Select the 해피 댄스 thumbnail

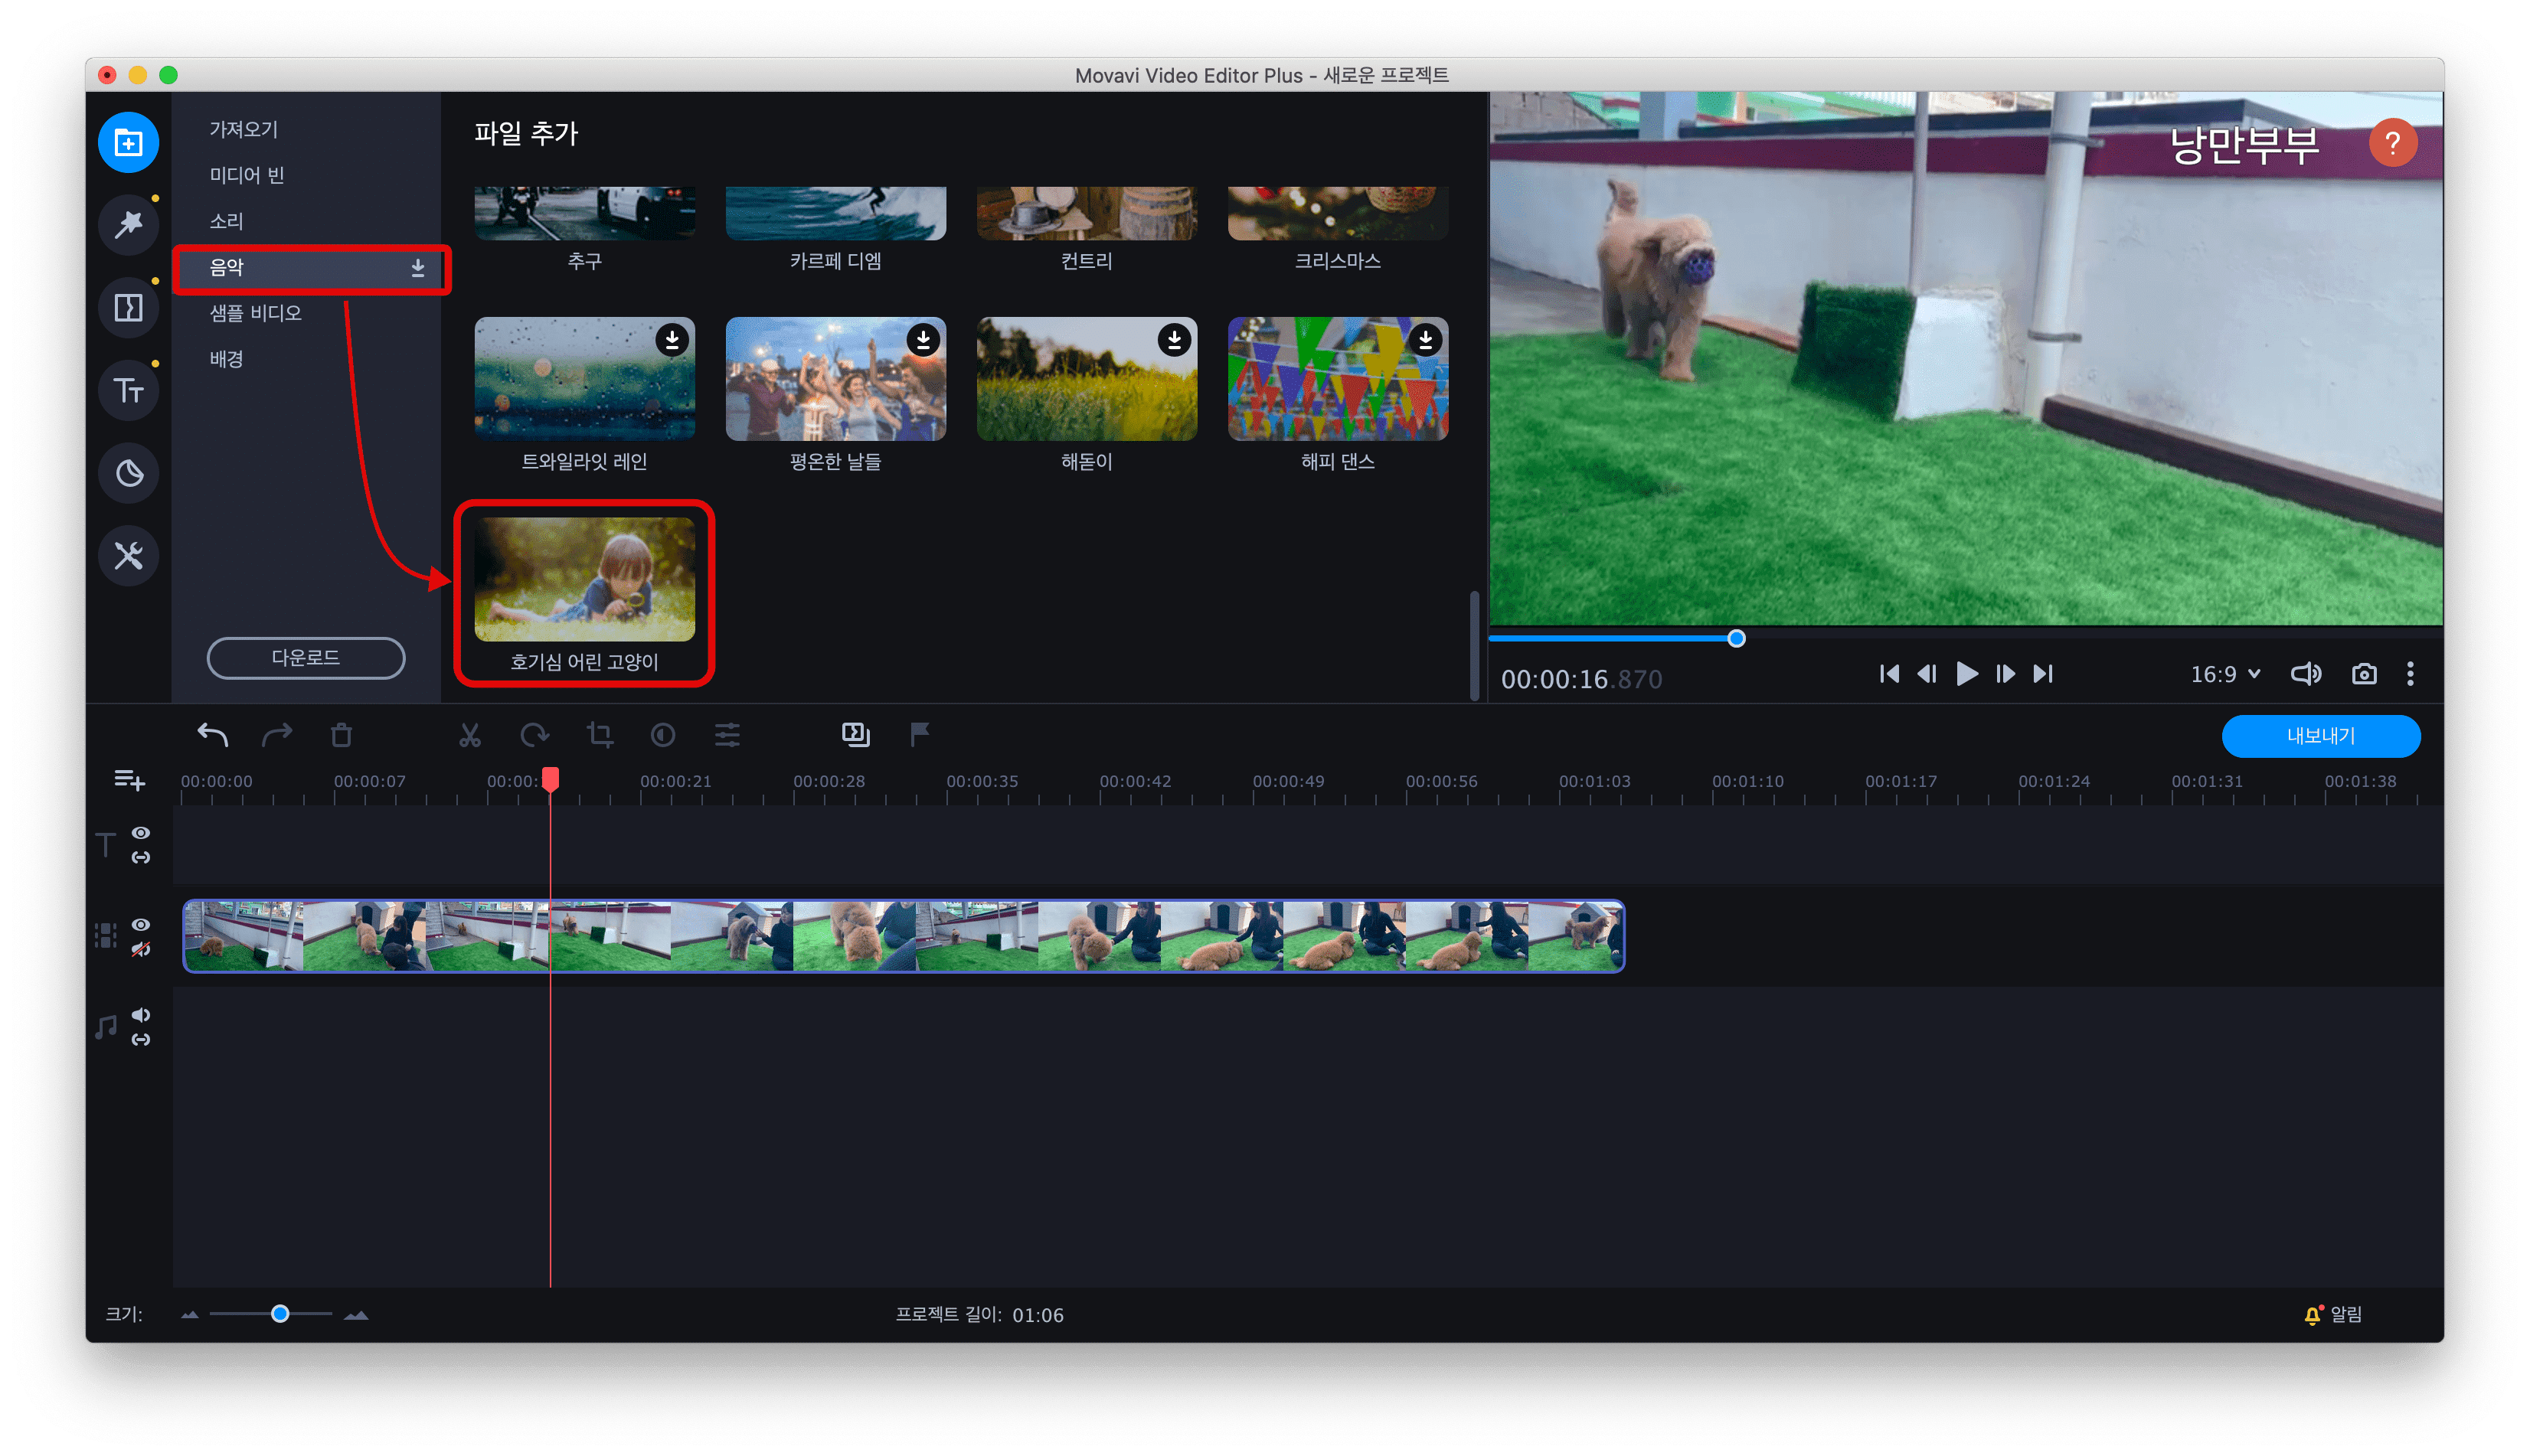coord(1338,379)
